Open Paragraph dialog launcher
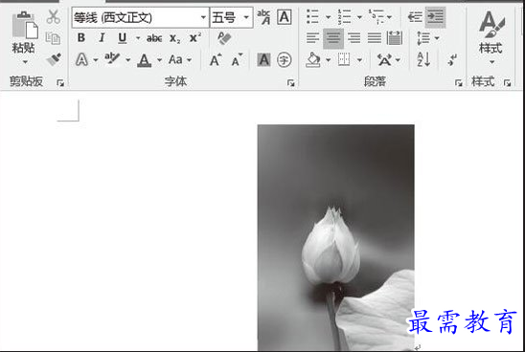525x352 pixels. point(458,83)
